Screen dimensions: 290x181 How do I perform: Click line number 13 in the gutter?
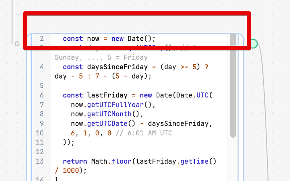pyautogui.click(x=40, y=161)
